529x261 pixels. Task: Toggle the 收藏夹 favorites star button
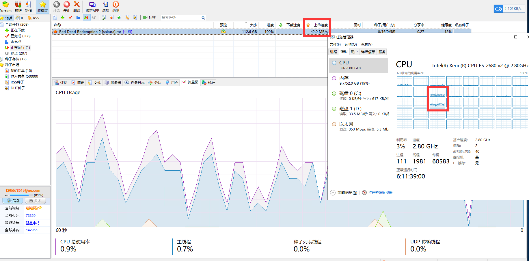coord(42,7)
